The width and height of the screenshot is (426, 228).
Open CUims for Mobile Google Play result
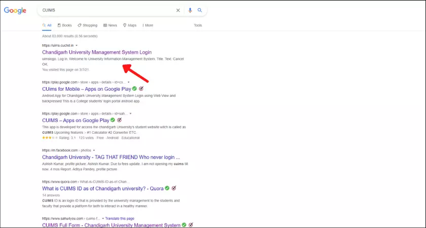[87, 89]
